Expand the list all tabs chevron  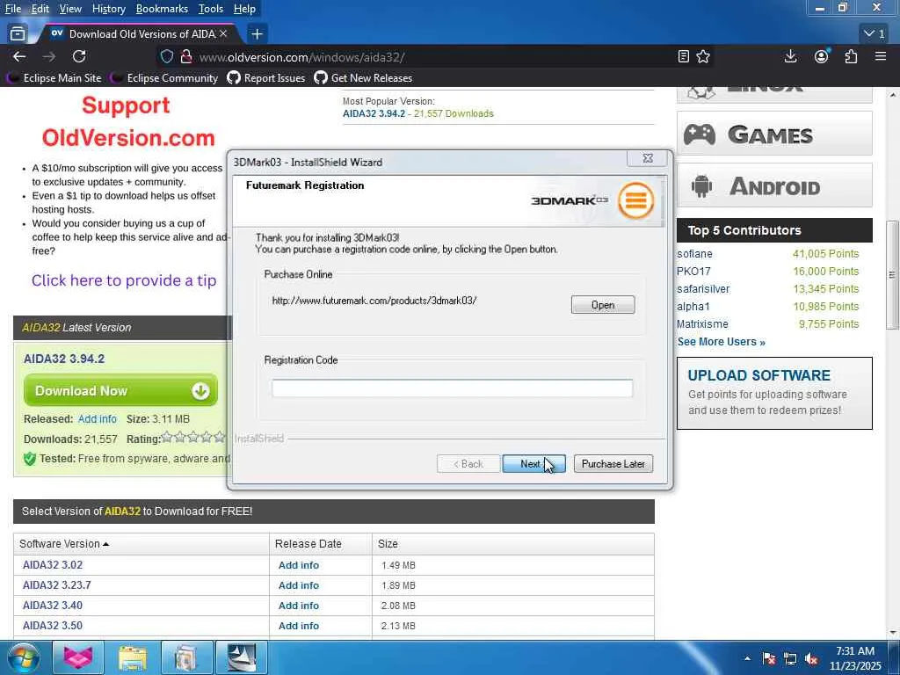pyautogui.click(x=875, y=34)
